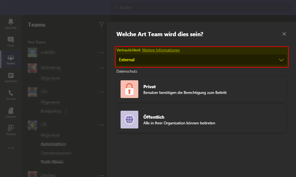Click the chevron arrow in External dropdown
The image size is (296, 177).
[281, 60]
